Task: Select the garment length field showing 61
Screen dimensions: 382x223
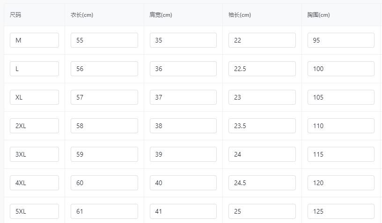Action: click(x=104, y=211)
